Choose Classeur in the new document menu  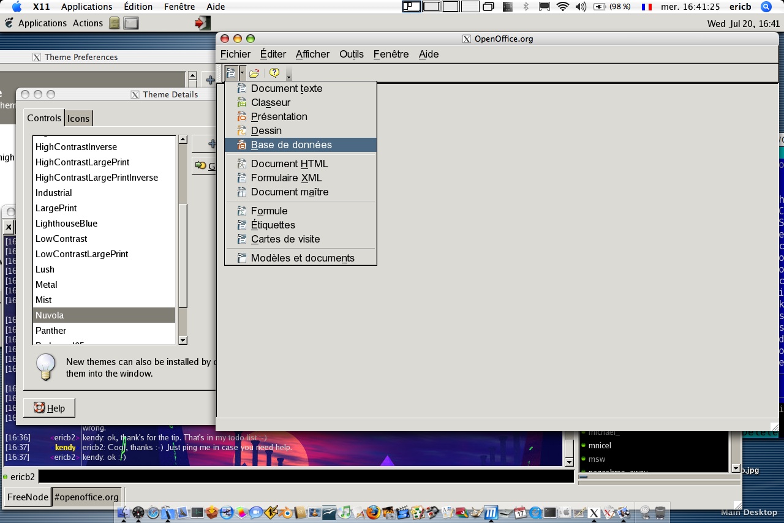pyautogui.click(x=270, y=102)
